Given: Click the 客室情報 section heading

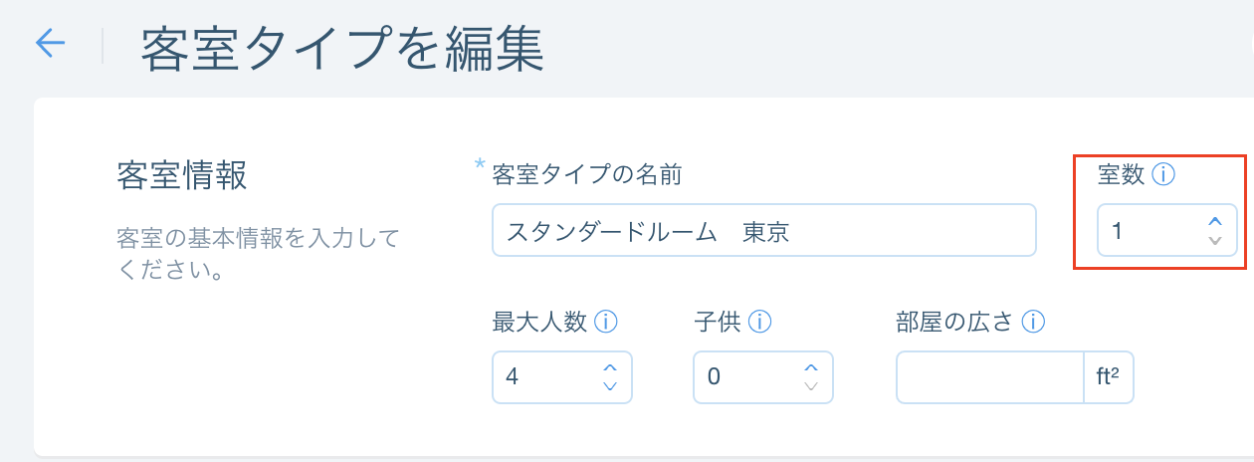Looking at the screenshot, I should [x=182, y=175].
